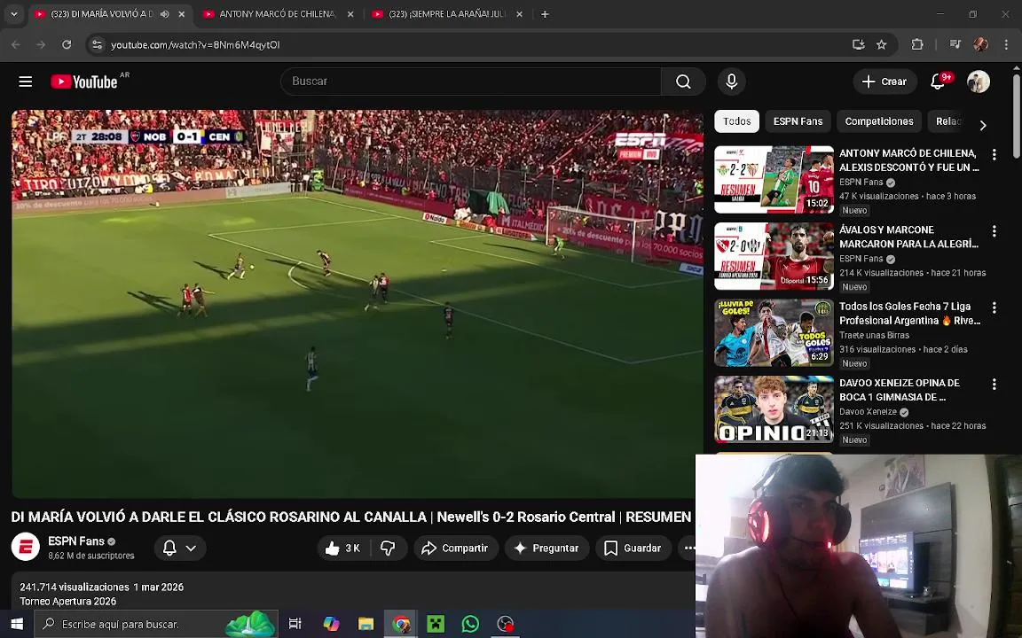This screenshot has height=638, width=1022.
Task: Open Chrome from the taskbar
Action: tap(401, 624)
